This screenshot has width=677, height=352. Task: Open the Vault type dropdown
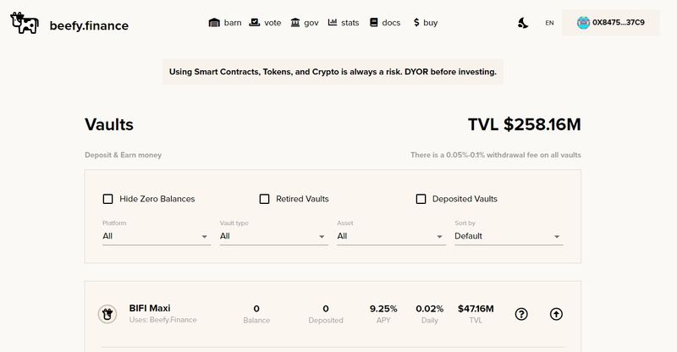[273, 236]
